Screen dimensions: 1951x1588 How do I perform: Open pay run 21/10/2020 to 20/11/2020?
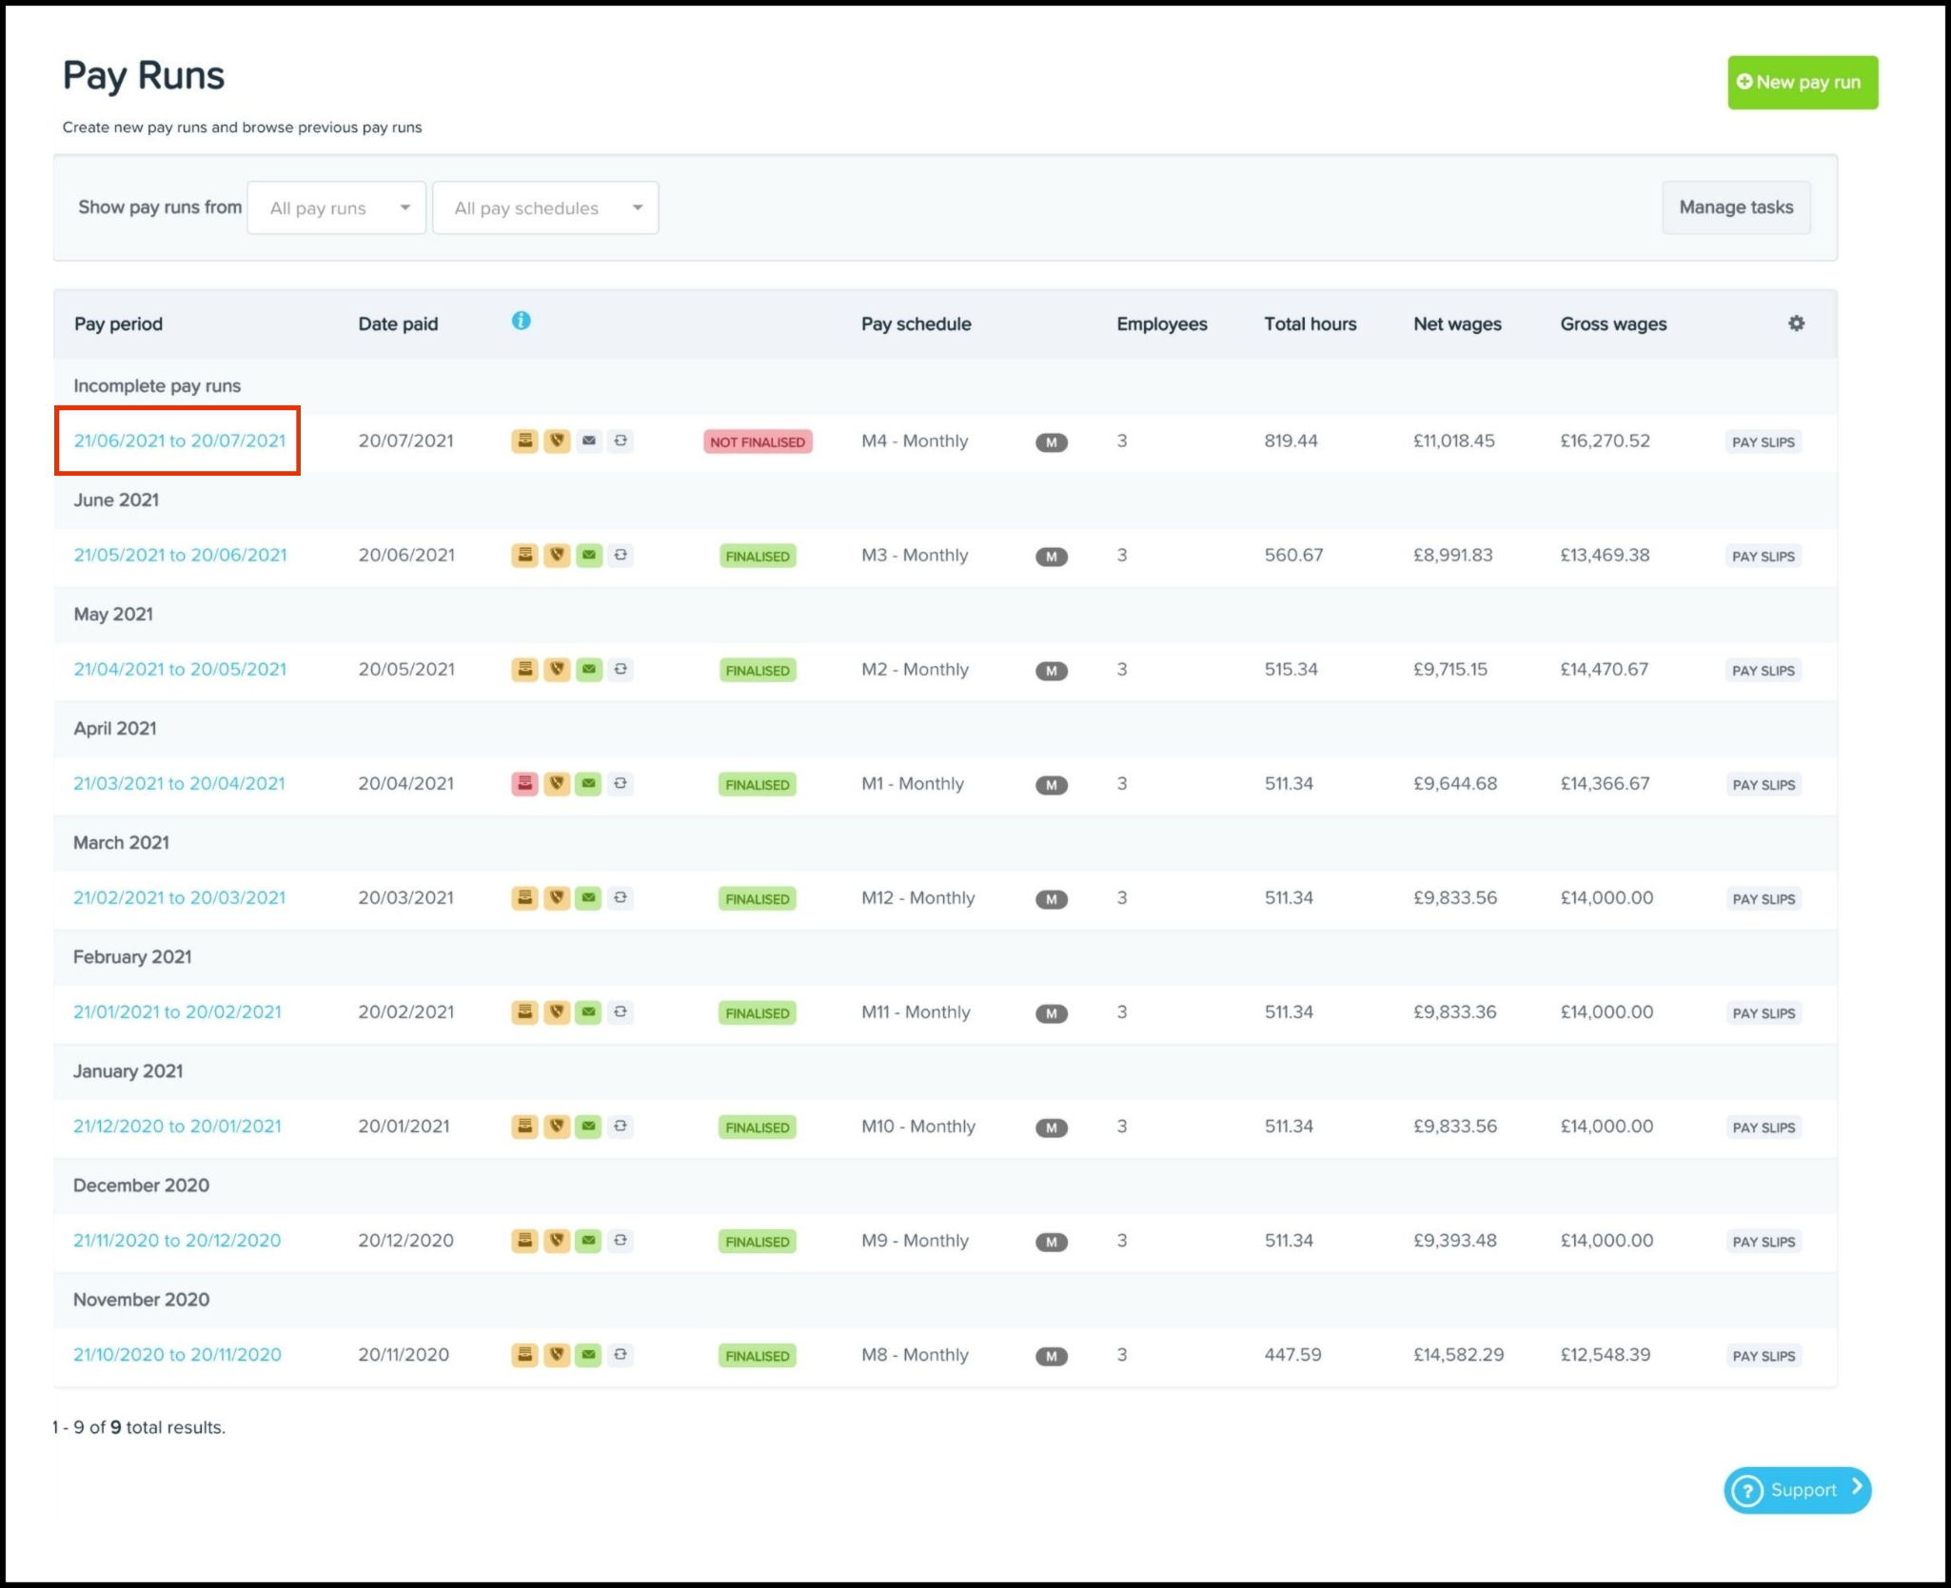click(178, 1354)
